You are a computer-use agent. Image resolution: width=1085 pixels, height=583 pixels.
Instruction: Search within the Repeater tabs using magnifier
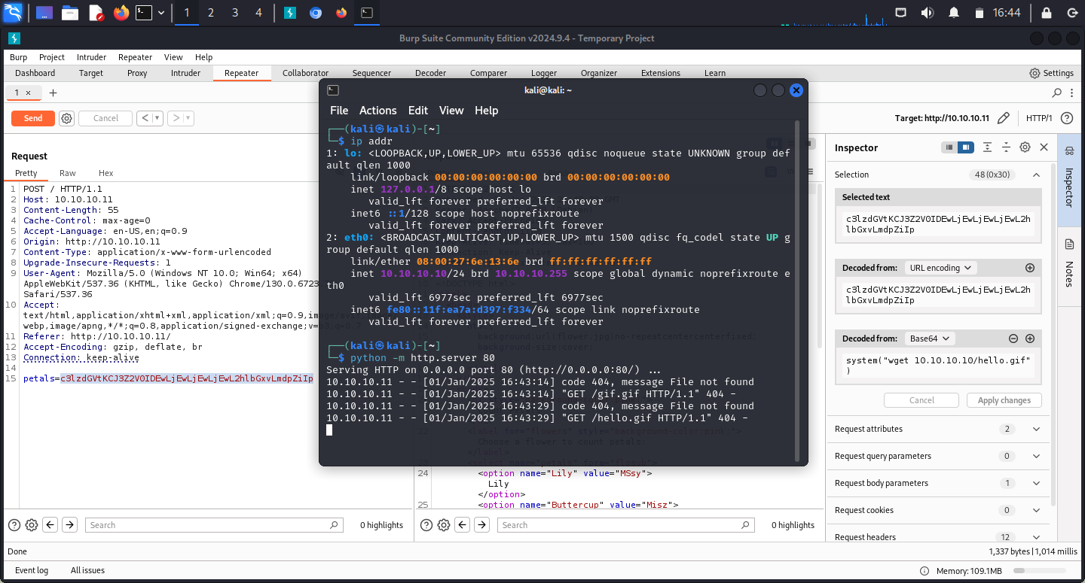tap(1056, 93)
